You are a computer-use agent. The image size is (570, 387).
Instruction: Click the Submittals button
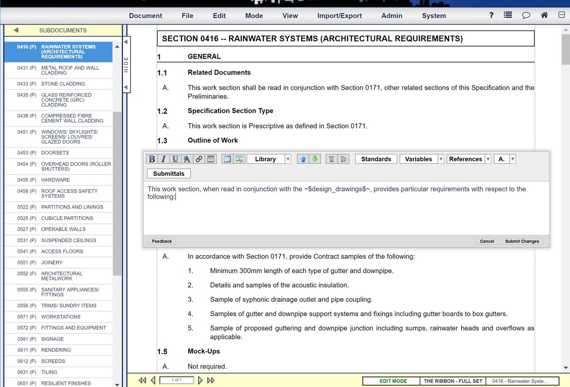point(169,174)
